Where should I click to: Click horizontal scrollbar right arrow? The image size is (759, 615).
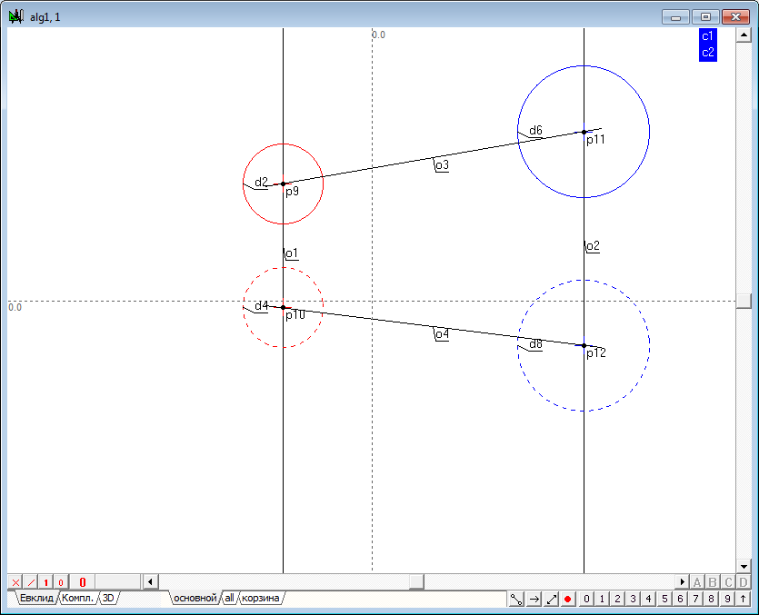coord(682,581)
